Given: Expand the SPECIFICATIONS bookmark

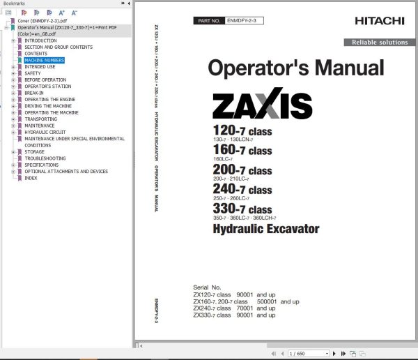Looking at the screenshot, I should [13, 165].
